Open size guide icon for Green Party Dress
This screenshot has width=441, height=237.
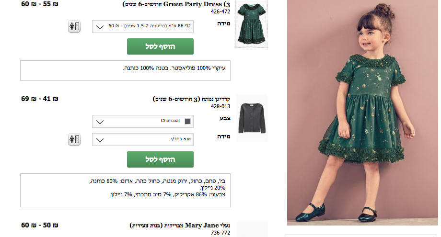click(74, 26)
